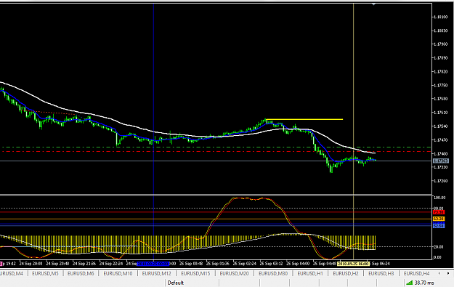Switch to the EURUSD,H3 chart tab

click(381, 273)
